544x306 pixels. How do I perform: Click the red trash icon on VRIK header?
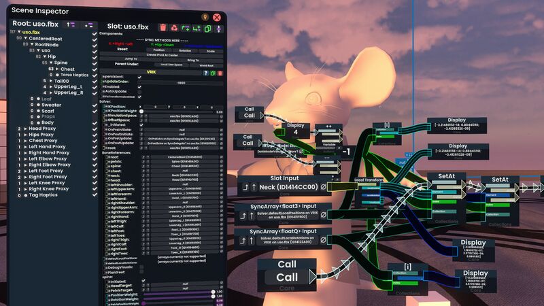pos(220,73)
